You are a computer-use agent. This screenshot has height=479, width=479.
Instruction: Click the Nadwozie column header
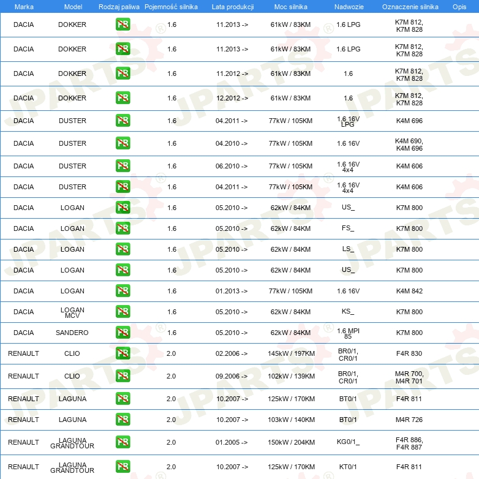tap(349, 7)
